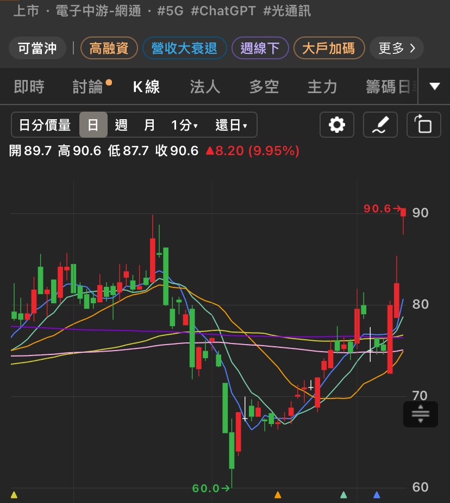This screenshot has height=503, width=450.
Task: Select the drawing pen tool icon
Action: pyautogui.click(x=380, y=125)
